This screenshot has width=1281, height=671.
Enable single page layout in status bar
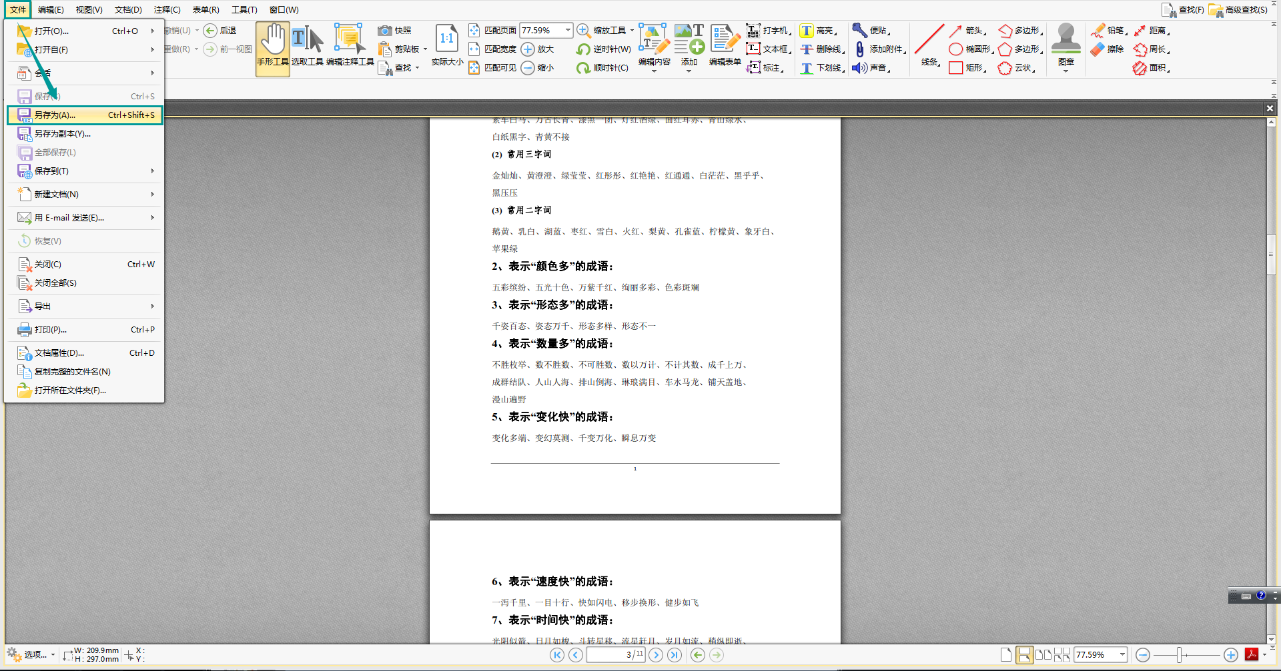click(1006, 655)
